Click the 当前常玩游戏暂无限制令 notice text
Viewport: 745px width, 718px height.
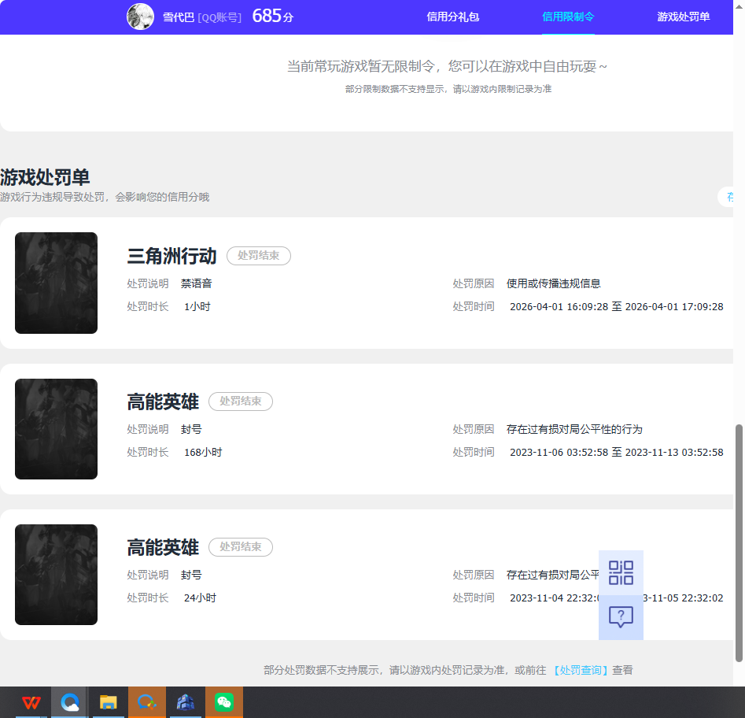[x=447, y=66]
